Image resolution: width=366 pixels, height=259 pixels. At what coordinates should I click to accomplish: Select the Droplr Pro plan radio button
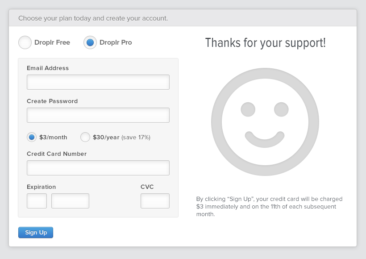click(90, 42)
